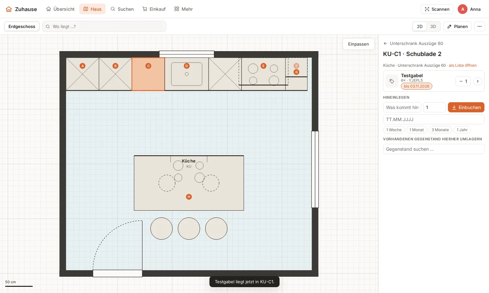
Task: Go to the Einkauf section
Action: coord(154,9)
